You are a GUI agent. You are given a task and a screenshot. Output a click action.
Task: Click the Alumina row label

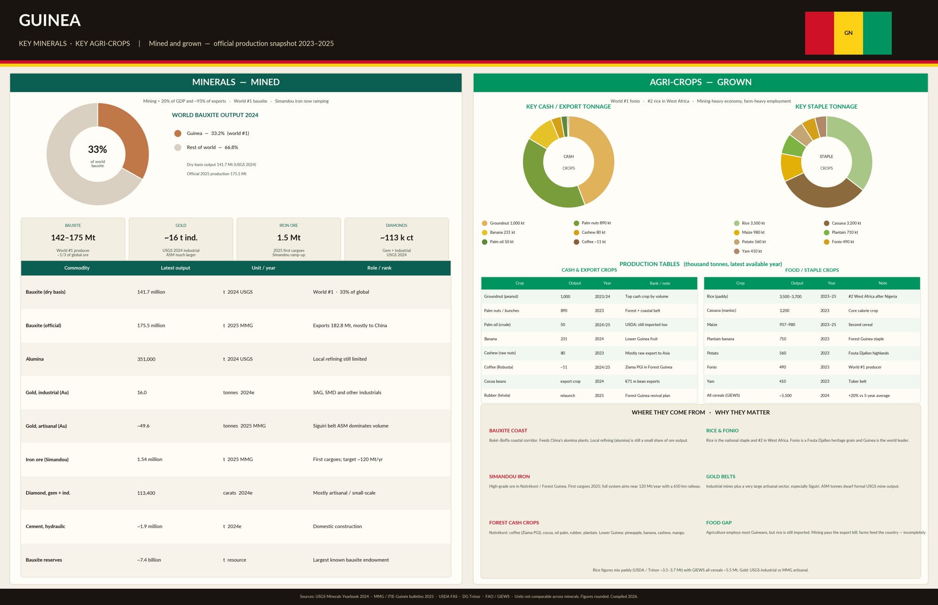35,359
